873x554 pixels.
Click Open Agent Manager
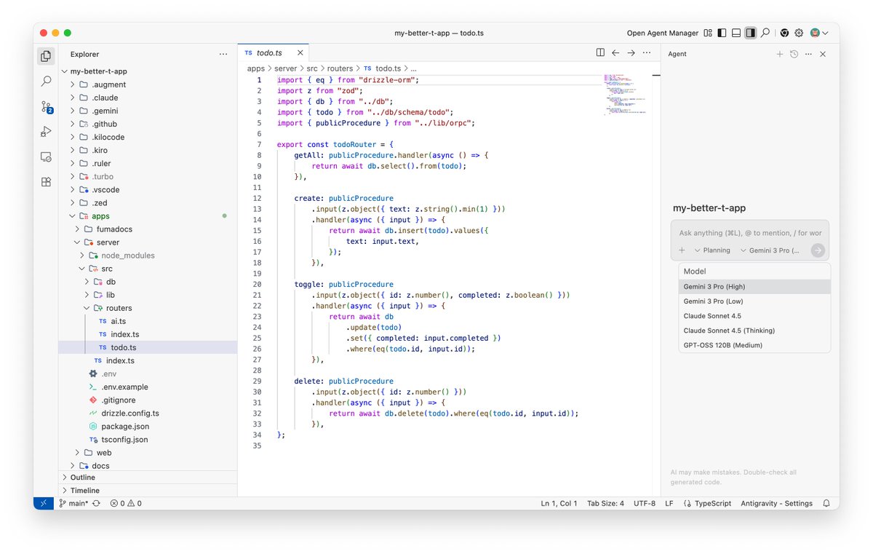point(663,33)
